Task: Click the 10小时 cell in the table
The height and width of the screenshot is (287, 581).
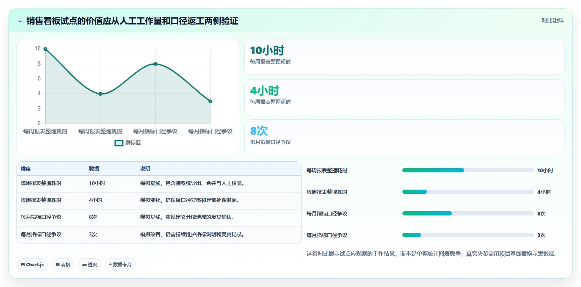Action: point(97,183)
